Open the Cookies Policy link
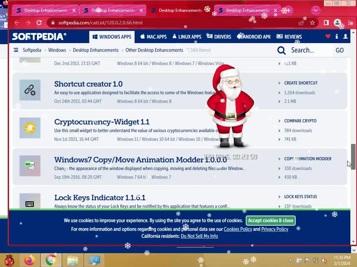This screenshot has height=267, width=357. coord(238,229)
